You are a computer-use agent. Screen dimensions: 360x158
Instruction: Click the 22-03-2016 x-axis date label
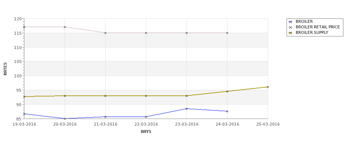pos(146,124)
